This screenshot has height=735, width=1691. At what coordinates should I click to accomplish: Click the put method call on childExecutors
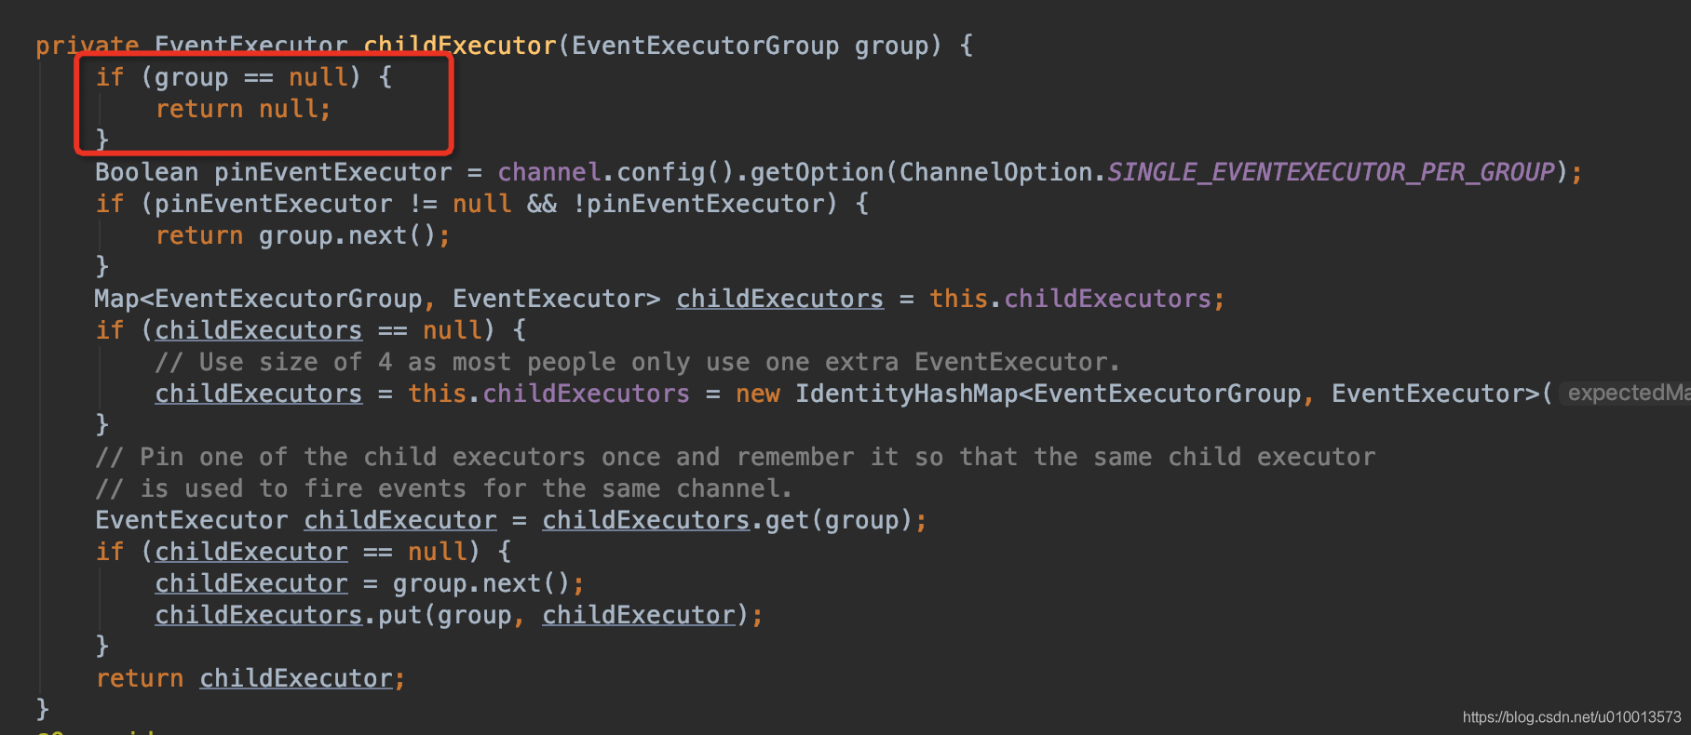click(399, 615)
